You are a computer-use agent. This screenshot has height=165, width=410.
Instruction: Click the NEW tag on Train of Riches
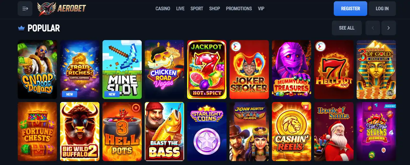[x=69, y=94]
